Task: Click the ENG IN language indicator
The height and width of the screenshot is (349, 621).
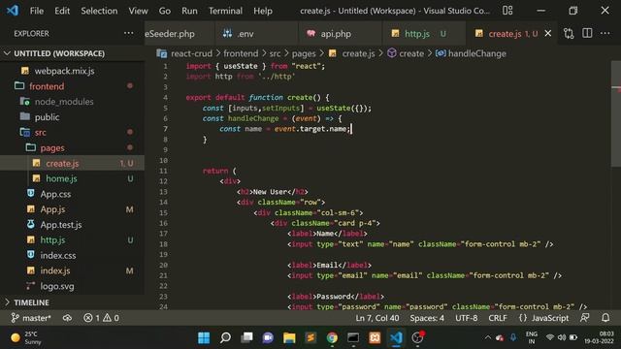Action: pos(532,337)
